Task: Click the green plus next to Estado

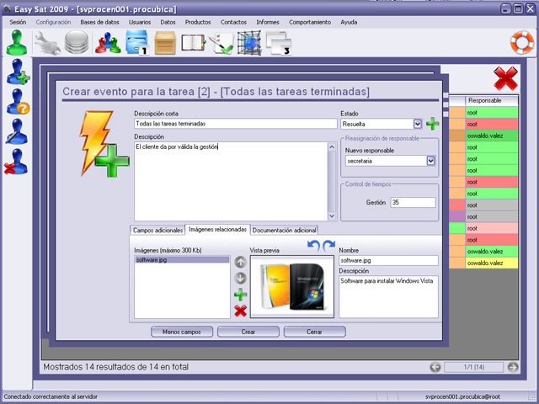Action: pos(432,124)
